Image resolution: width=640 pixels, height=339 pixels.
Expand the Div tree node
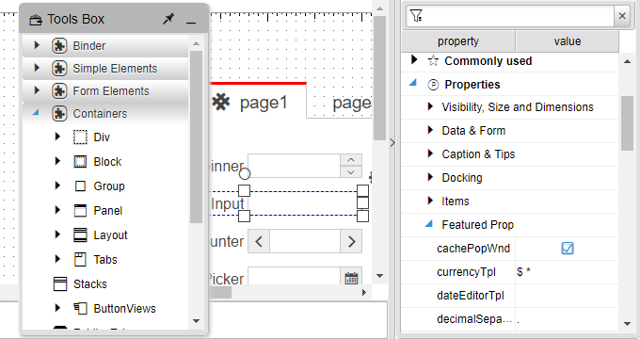point(57,137)
